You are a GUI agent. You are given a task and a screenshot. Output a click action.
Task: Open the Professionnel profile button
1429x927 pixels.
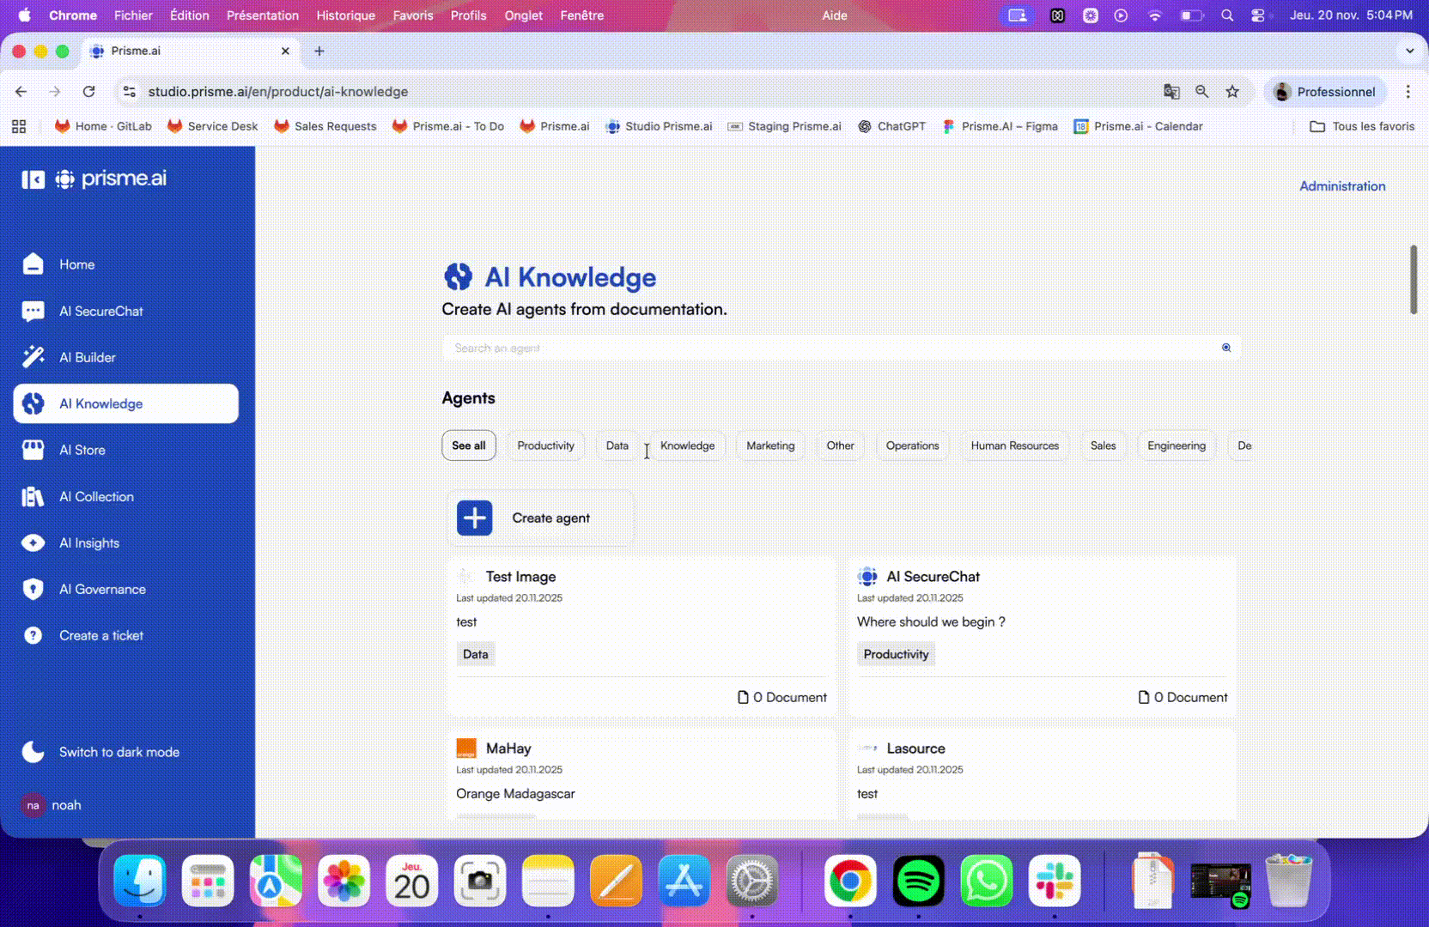(x=1325, y=92)
